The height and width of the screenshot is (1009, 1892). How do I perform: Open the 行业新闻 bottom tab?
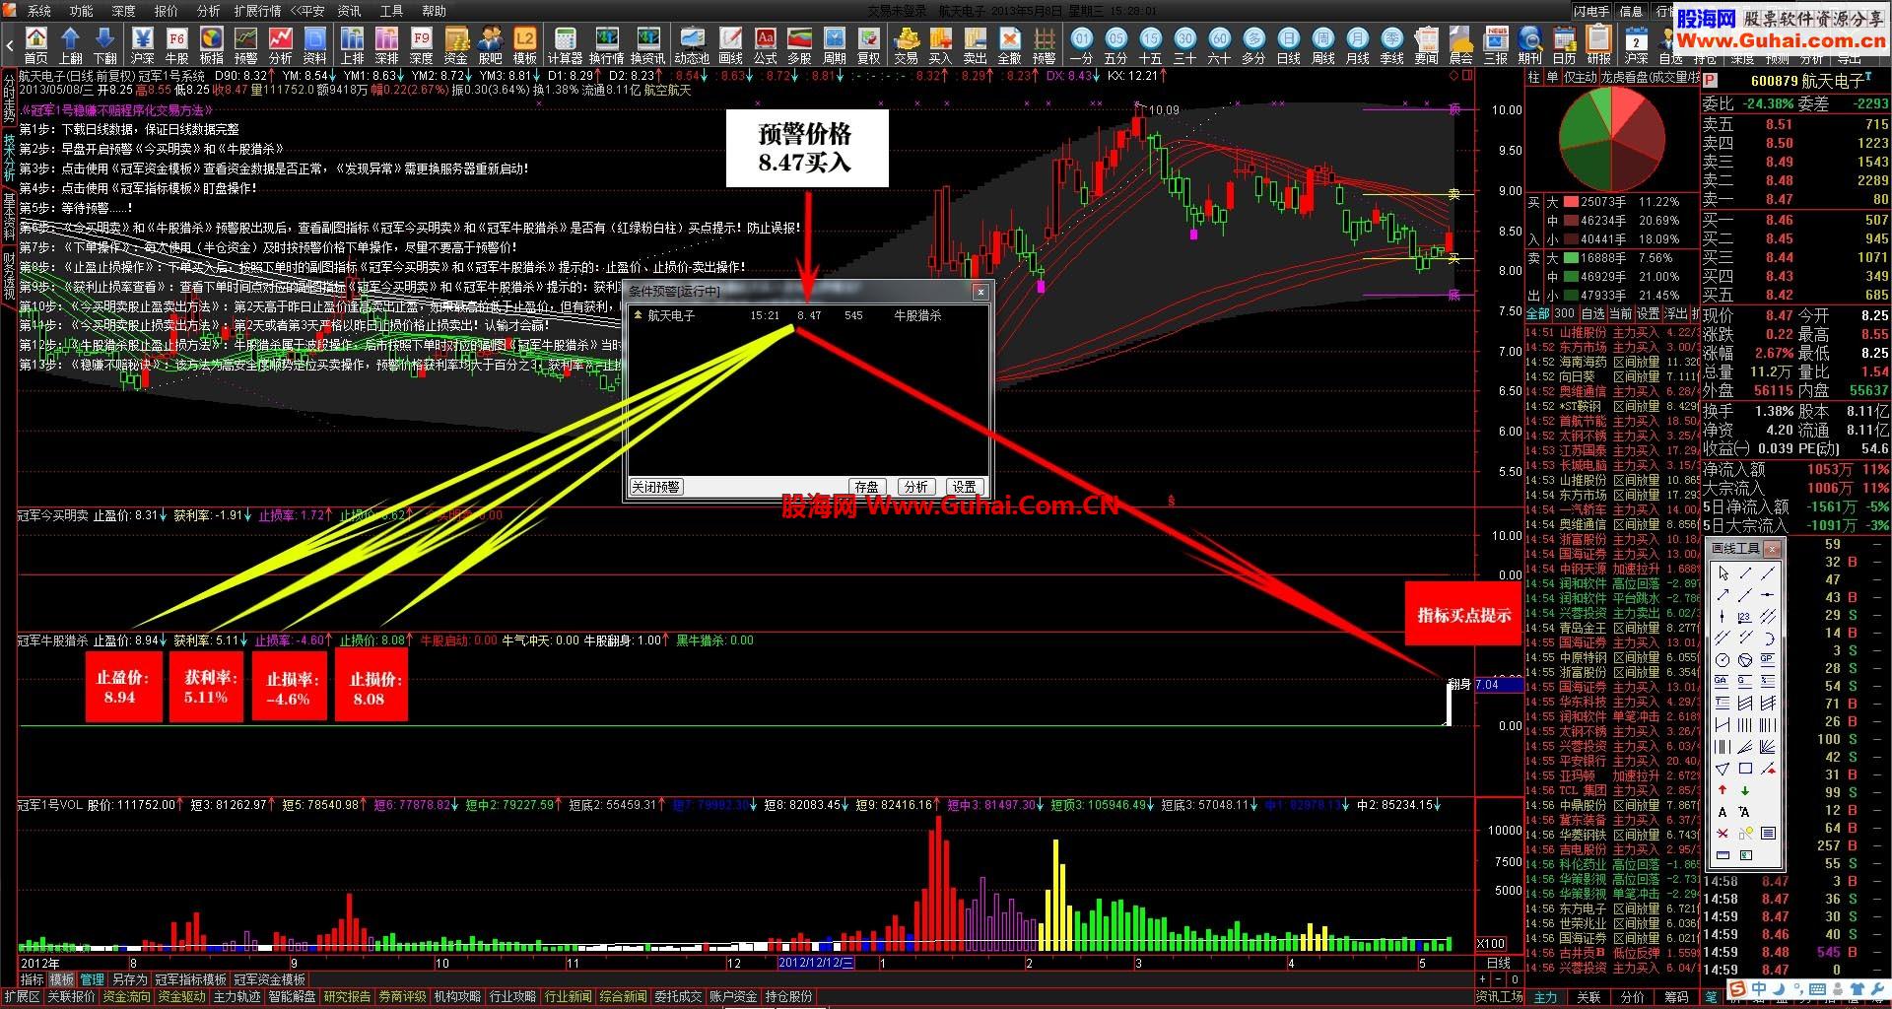click(x=569, y=996)
